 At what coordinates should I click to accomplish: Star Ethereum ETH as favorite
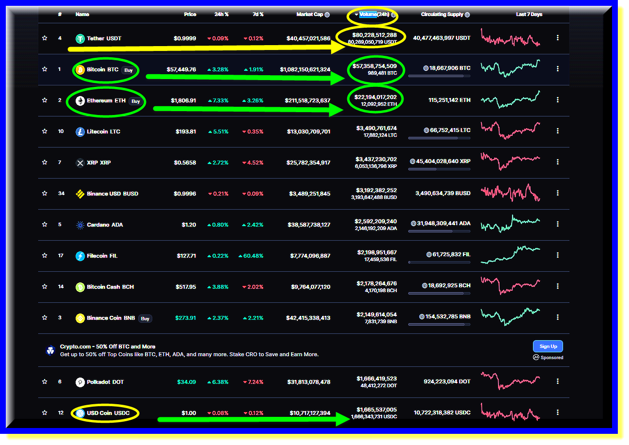pos(45,100)
